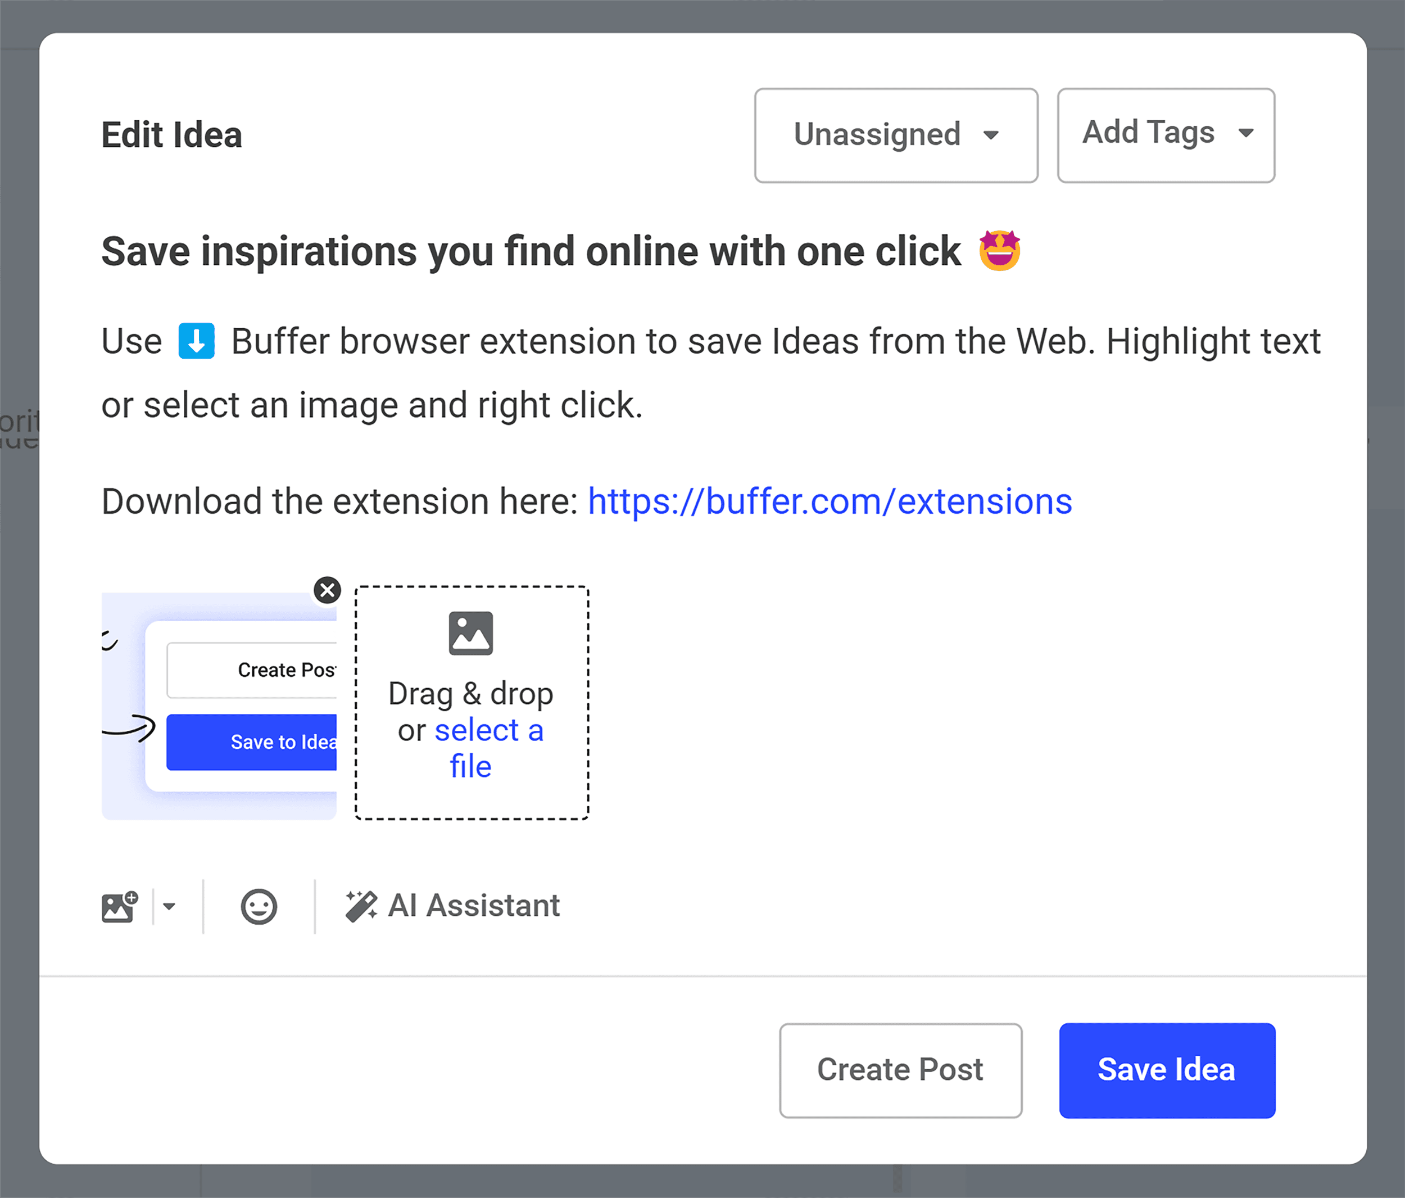This screenshot has width=1405, height=1198.
Task: Click the add media icon
Action: click(x=119, y=906)
